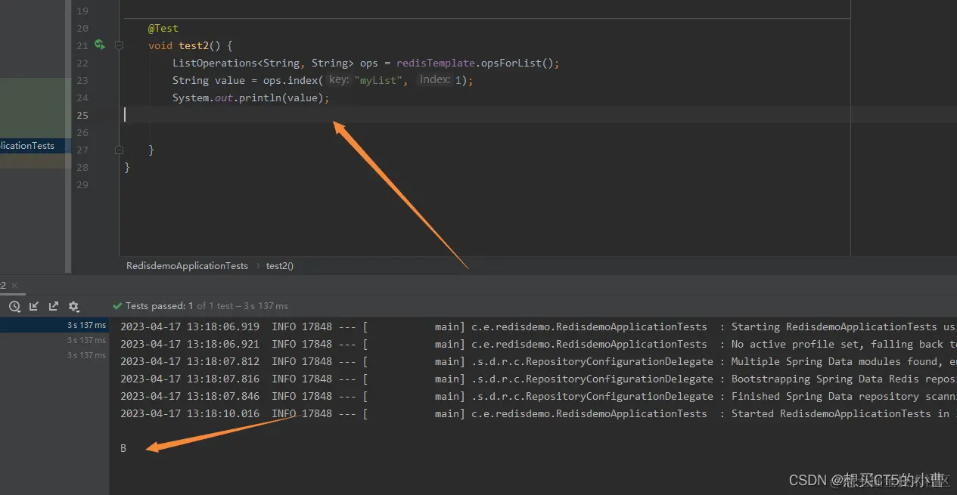The image size is (957, 495).
Task: Click System.out.println(value) statement
Action: point(251,98)
